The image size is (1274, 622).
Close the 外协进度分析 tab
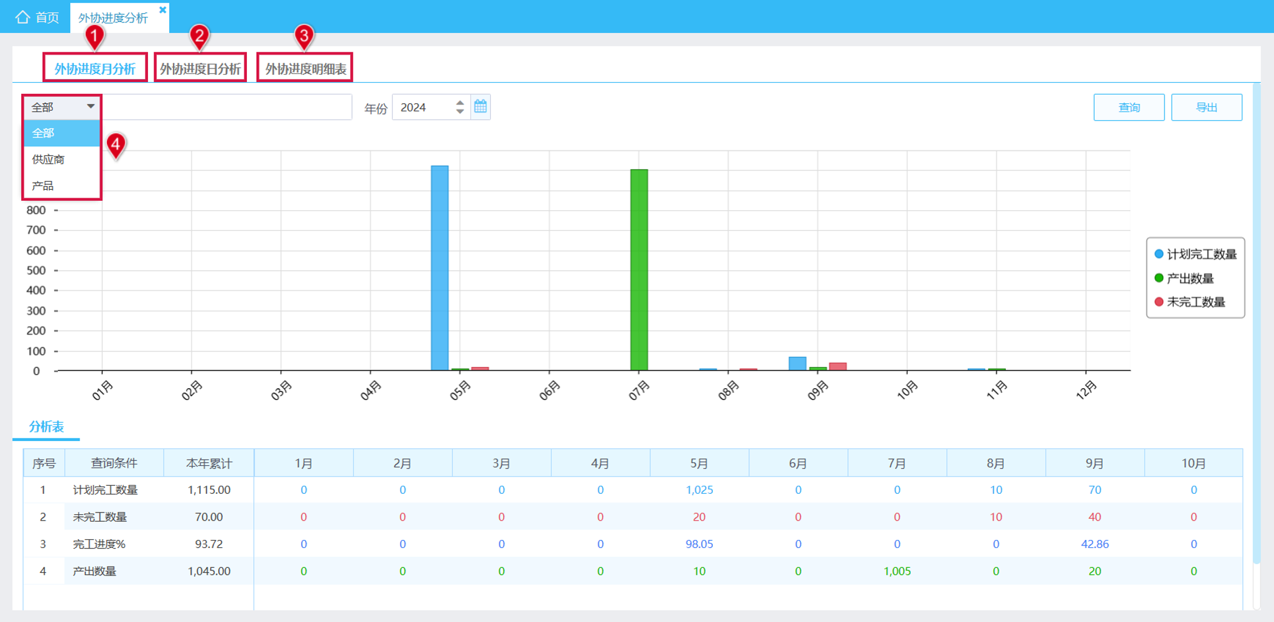click(x=163, y=10)
